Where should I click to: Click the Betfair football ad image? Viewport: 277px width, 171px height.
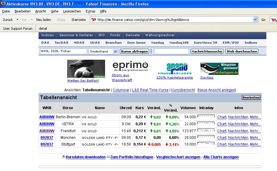pyautogui.click(x=86, y=69)
